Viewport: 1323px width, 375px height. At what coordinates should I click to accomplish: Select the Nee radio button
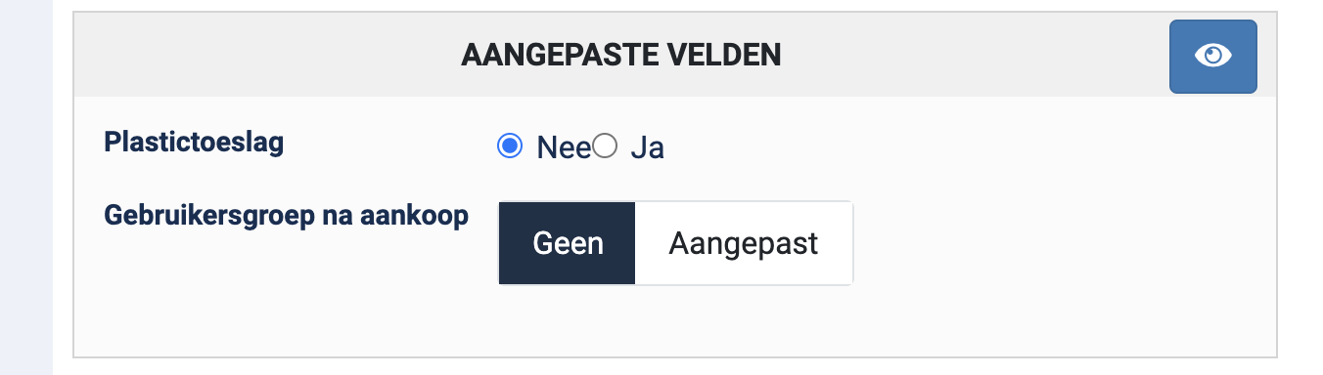click(509, 146)
